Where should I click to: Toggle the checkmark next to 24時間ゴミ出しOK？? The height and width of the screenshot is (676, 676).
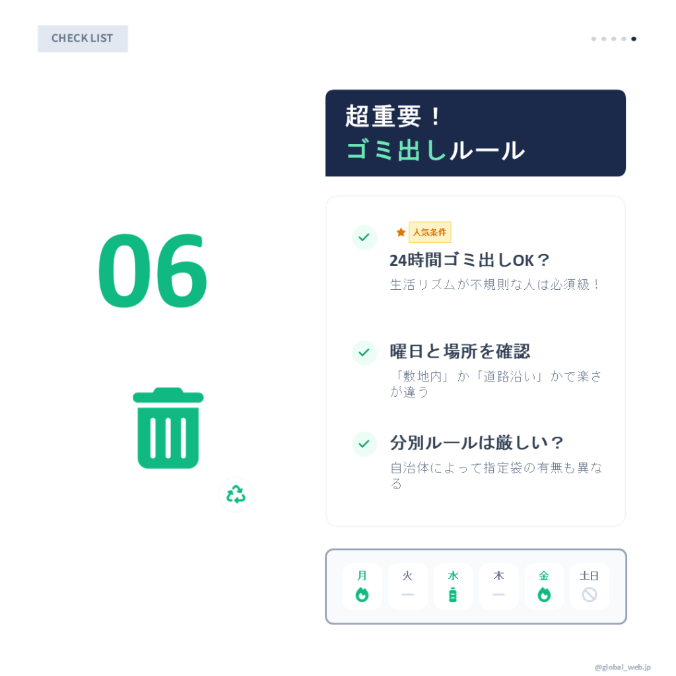(x=364, y=238)
